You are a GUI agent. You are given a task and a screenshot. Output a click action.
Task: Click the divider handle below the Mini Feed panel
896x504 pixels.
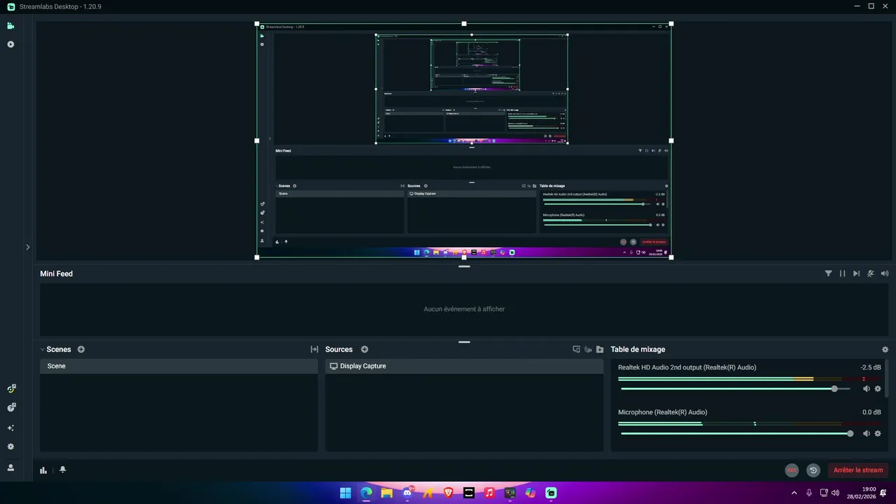tap(464, 342)
